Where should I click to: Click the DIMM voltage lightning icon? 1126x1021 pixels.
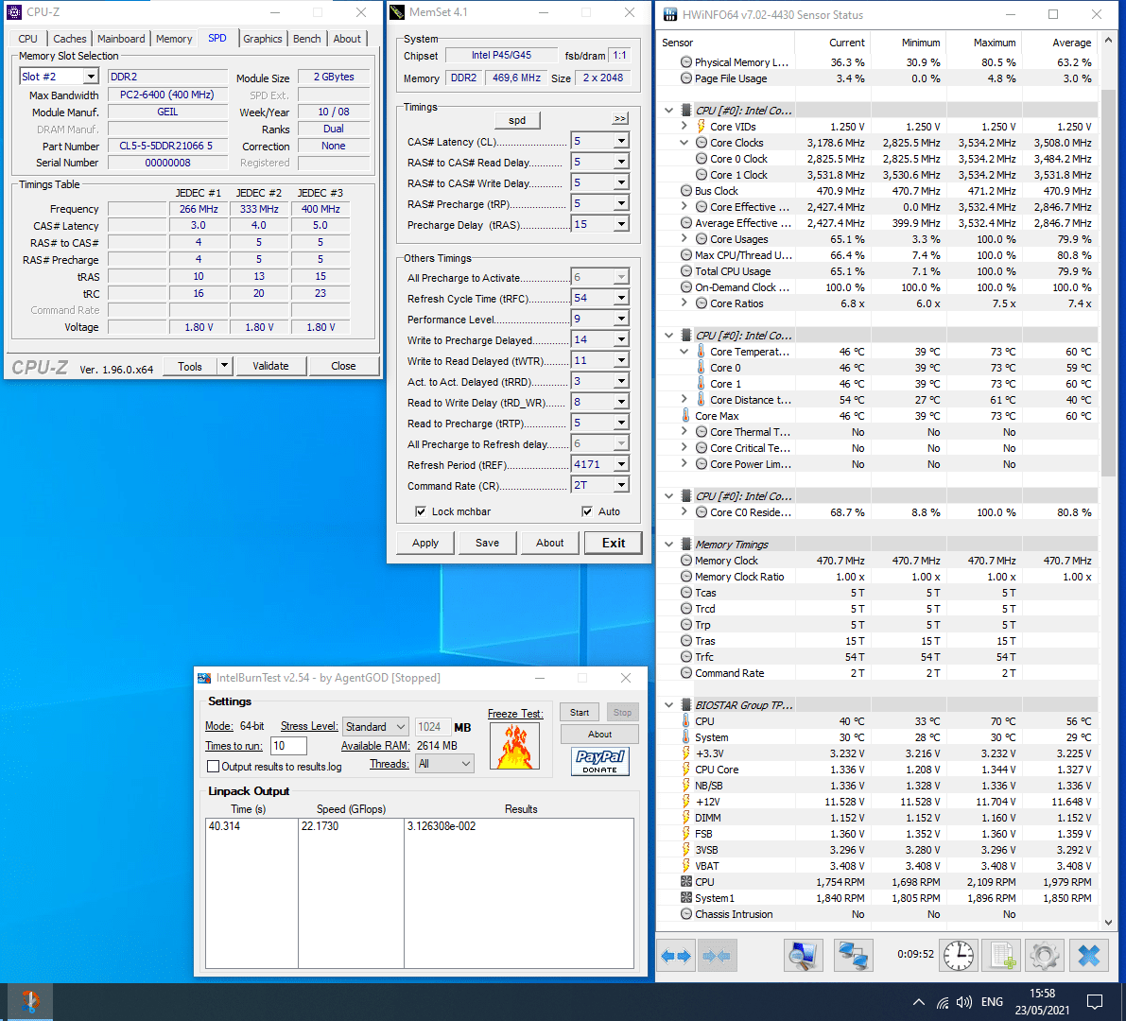pyautogui.click(x=685, y=817)
